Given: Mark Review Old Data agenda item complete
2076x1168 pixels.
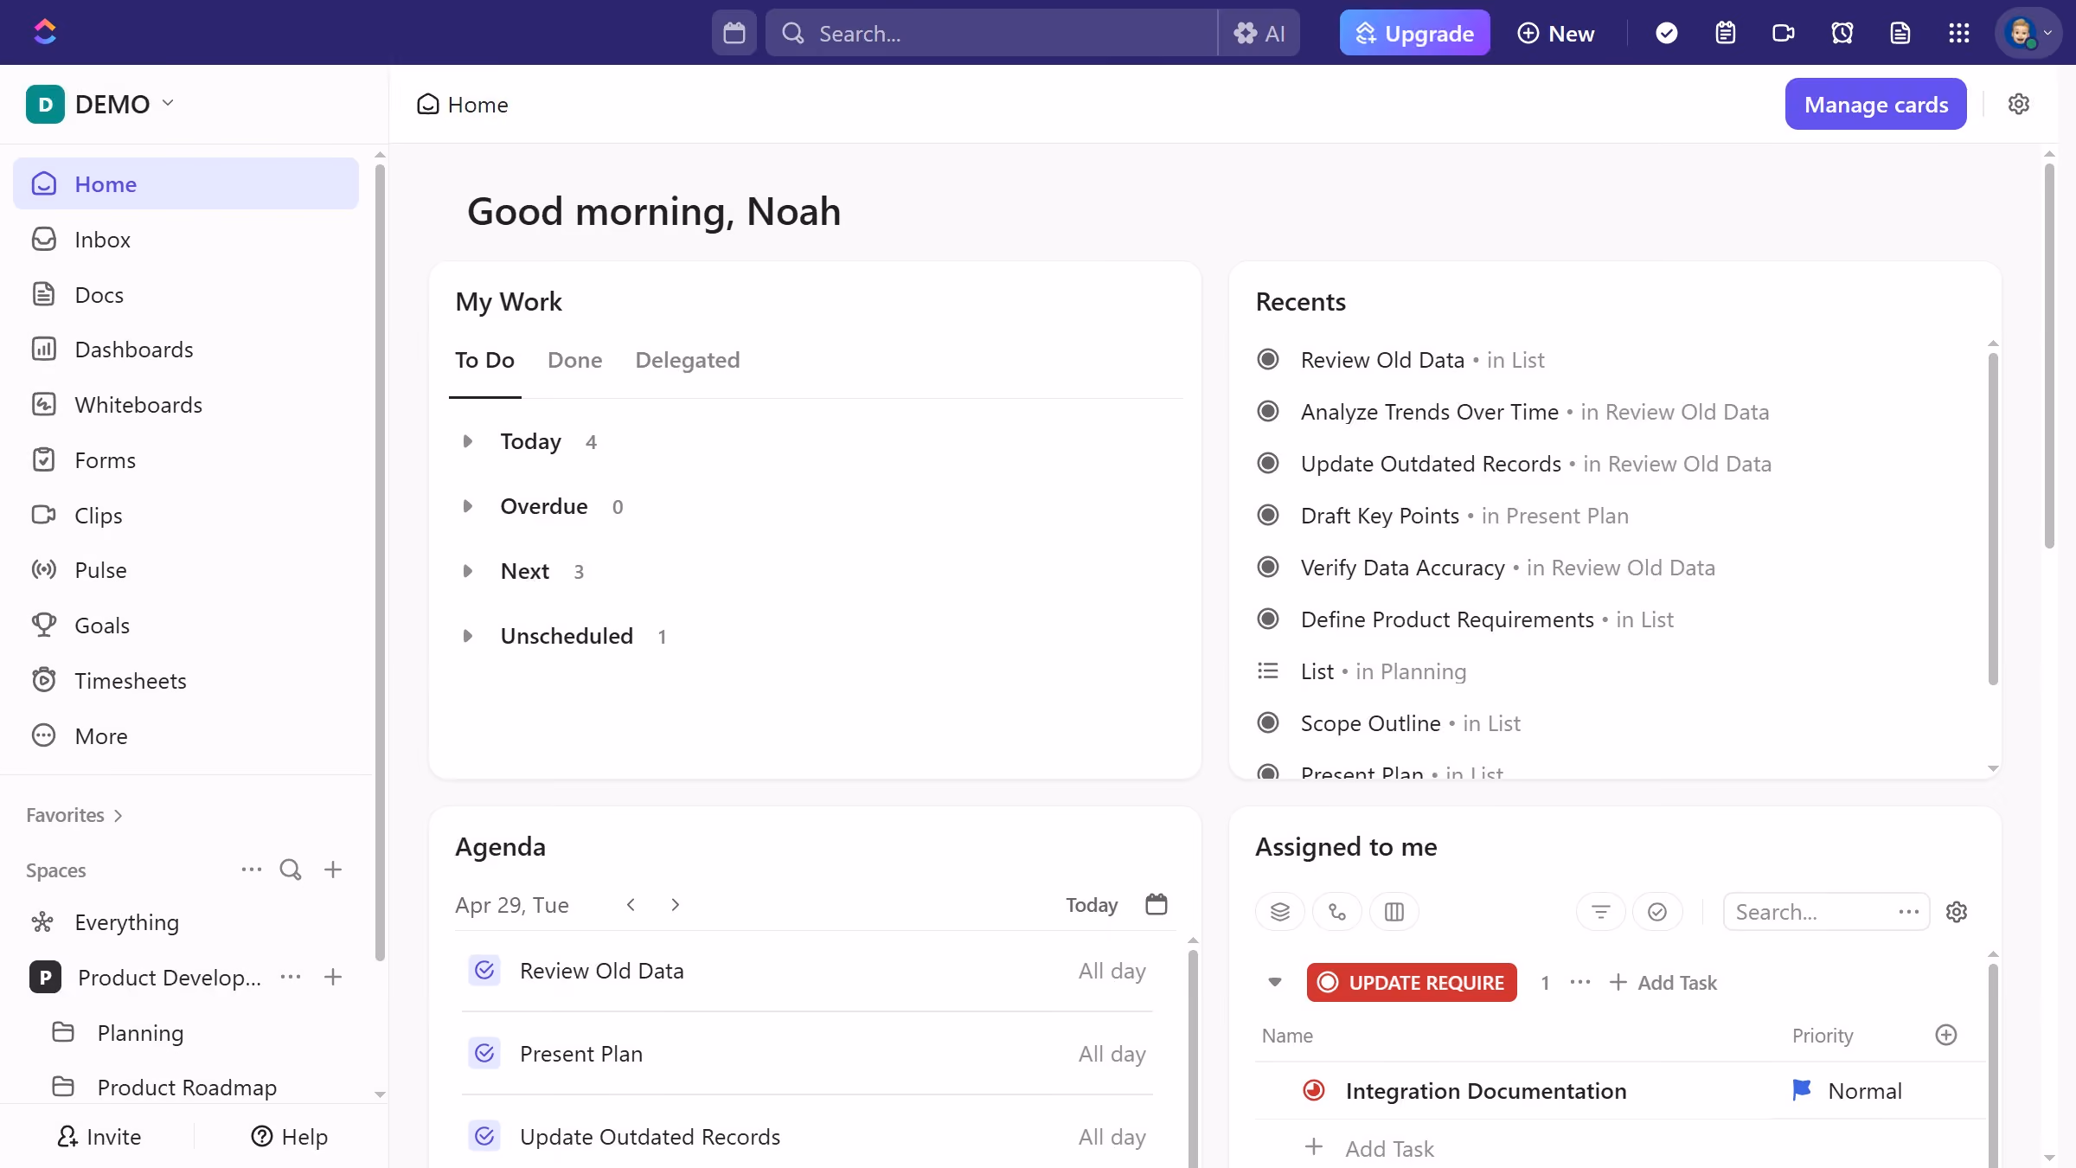Looking at the screenshot, I should (484, 970).
